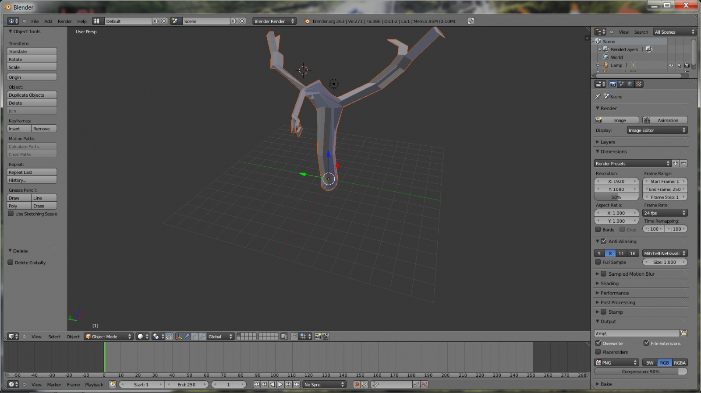
Task: Click the Duplicate Objects button
Action: (x=32, y=95)
